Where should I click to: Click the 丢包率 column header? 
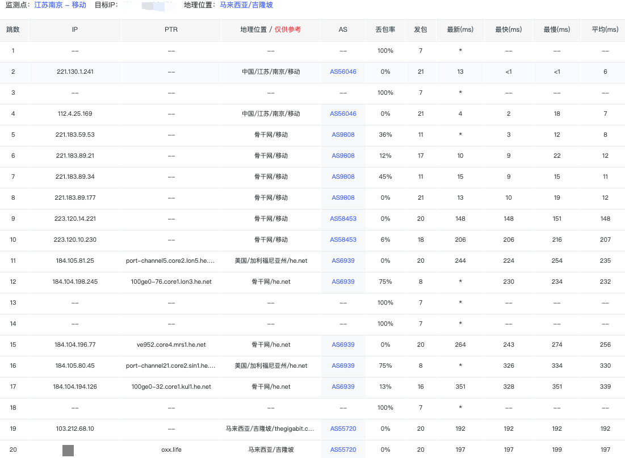[385, 30]
